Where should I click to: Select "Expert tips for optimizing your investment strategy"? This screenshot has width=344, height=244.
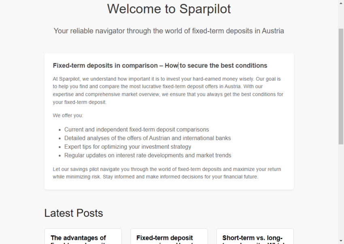(127, 146)
